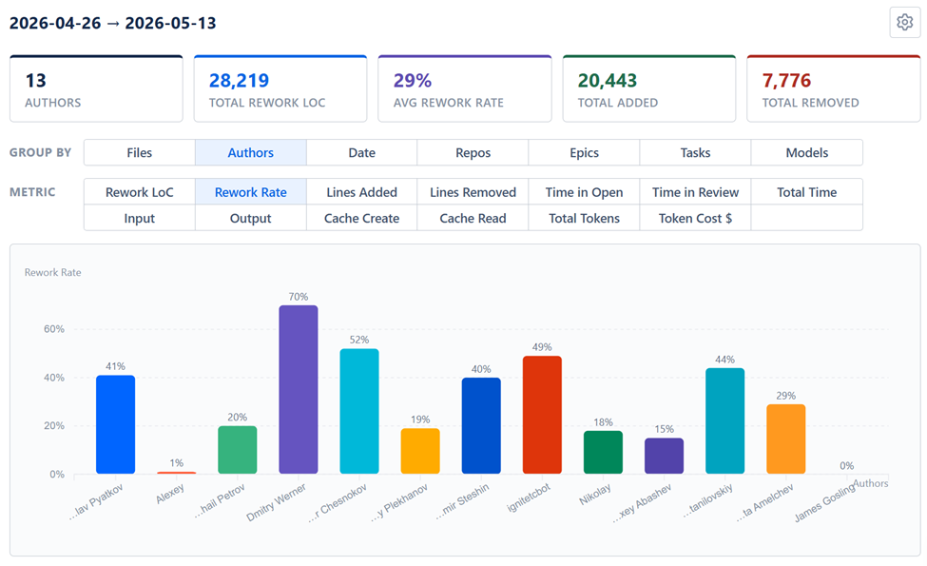Screen dimensions: 927x566
Task: Click the 20% bar for ...hail Petrov
Action: point(237,450)
